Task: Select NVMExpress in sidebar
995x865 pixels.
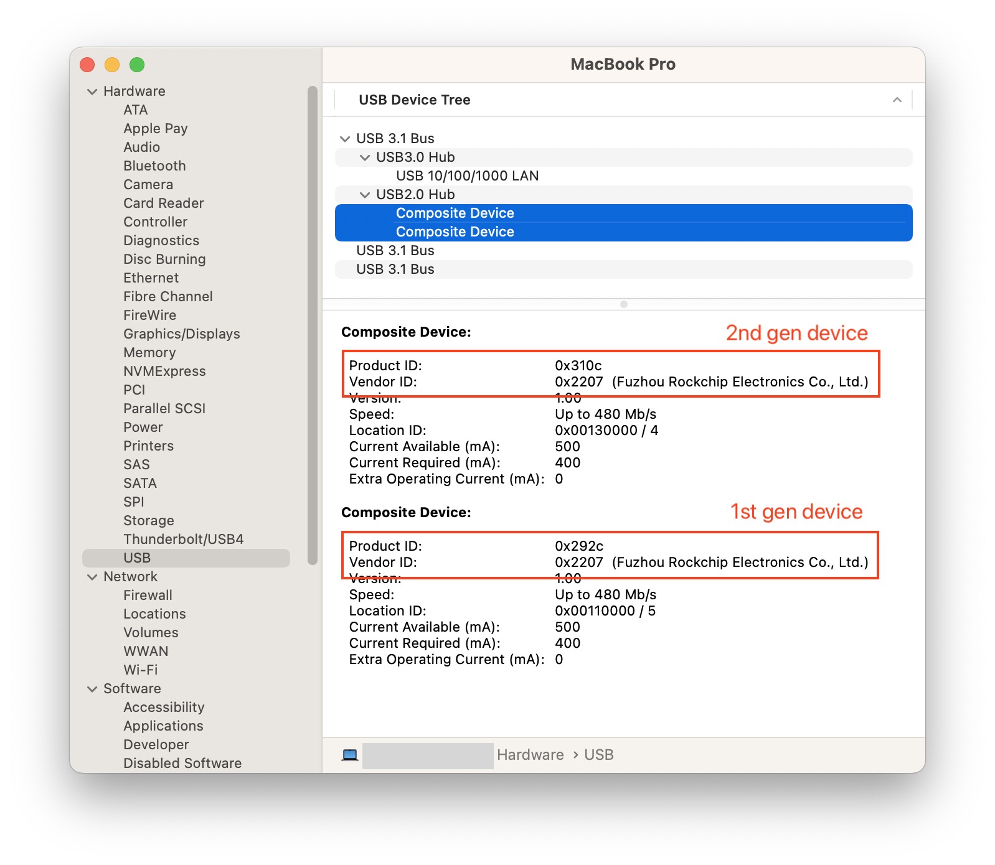Action: click(x=164, y=372)
